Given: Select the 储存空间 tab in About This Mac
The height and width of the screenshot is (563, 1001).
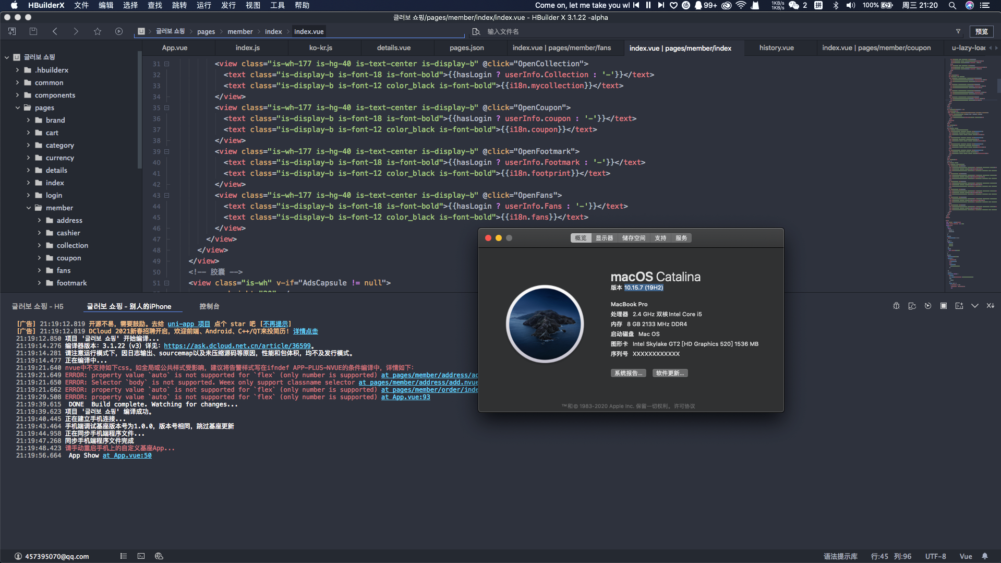Looking at the screenshot, I should coord(634,238).
